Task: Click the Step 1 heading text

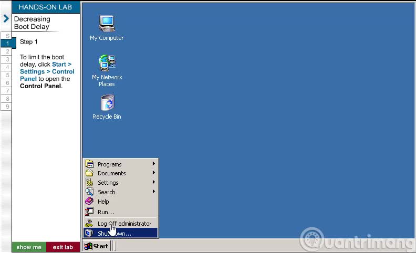Action: (29, 41)
